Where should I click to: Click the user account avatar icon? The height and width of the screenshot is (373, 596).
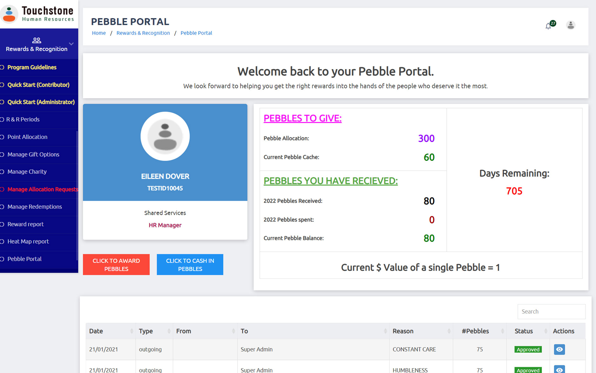pos(570,25)
